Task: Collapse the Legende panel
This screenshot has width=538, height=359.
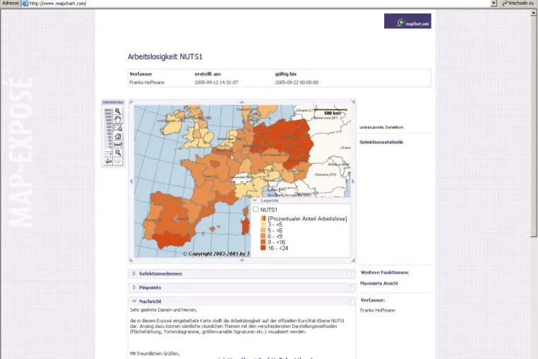Action: click(255, 200)
